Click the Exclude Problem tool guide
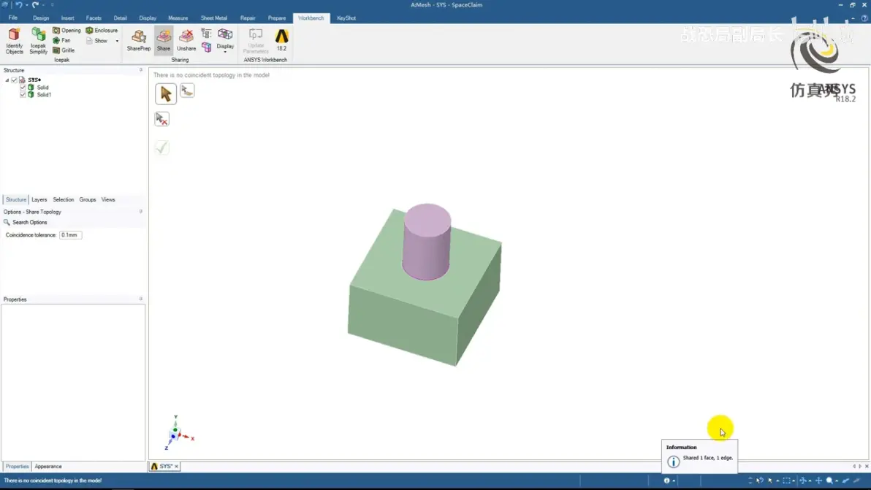This screenshot has height=490, width=871. pyautogui.click(x=161, y=119)
